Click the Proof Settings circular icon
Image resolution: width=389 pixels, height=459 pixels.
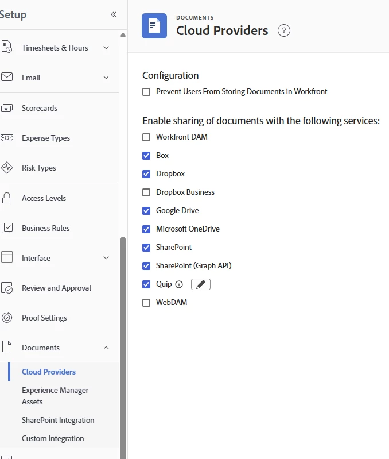click(7, 317)
